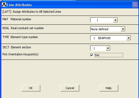This screenshot has height=98, width=139.
Task: Open Help for Line Attributes
Action: [109, 88]
